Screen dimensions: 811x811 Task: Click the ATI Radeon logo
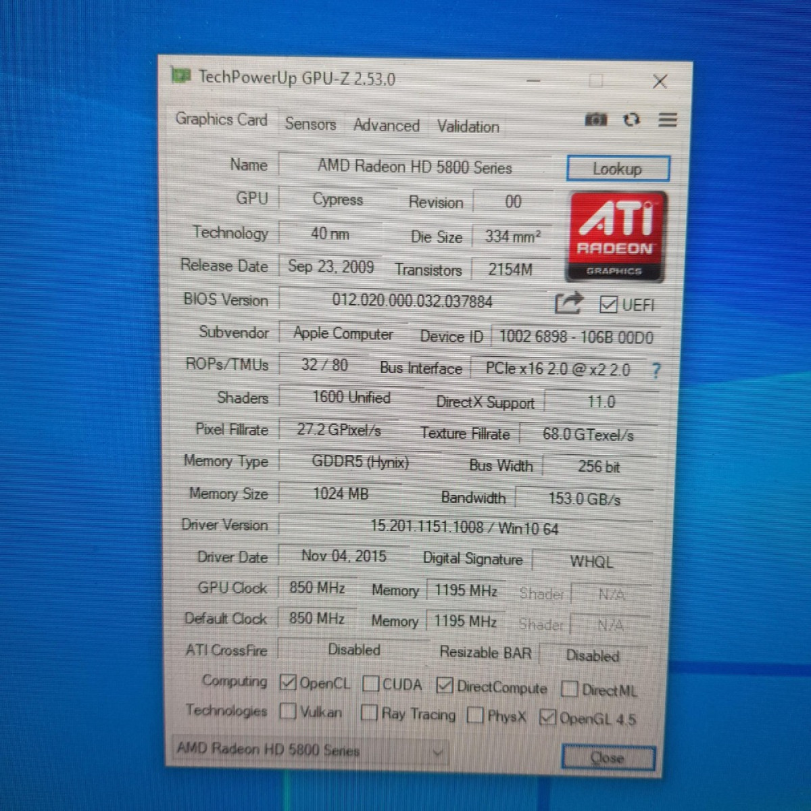click(616, 237)
